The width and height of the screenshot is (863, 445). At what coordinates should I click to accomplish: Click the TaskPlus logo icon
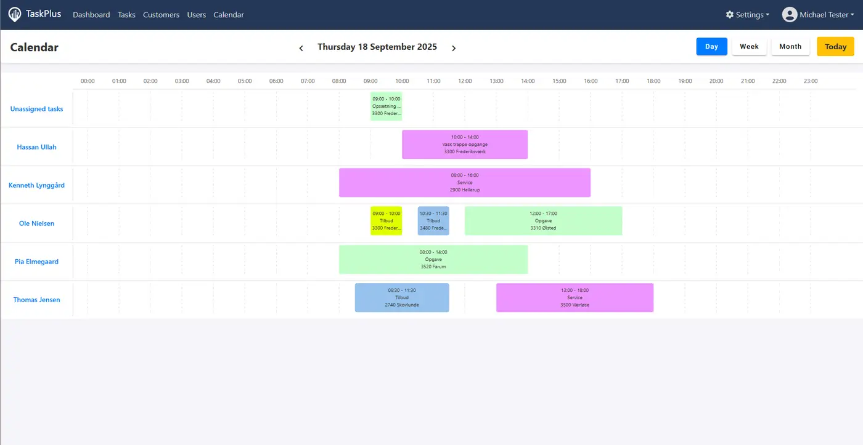tap(15, 14)
